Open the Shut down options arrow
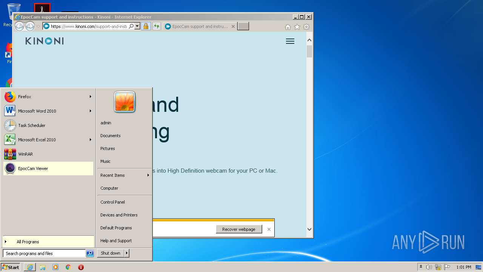 tap(127, 253)
